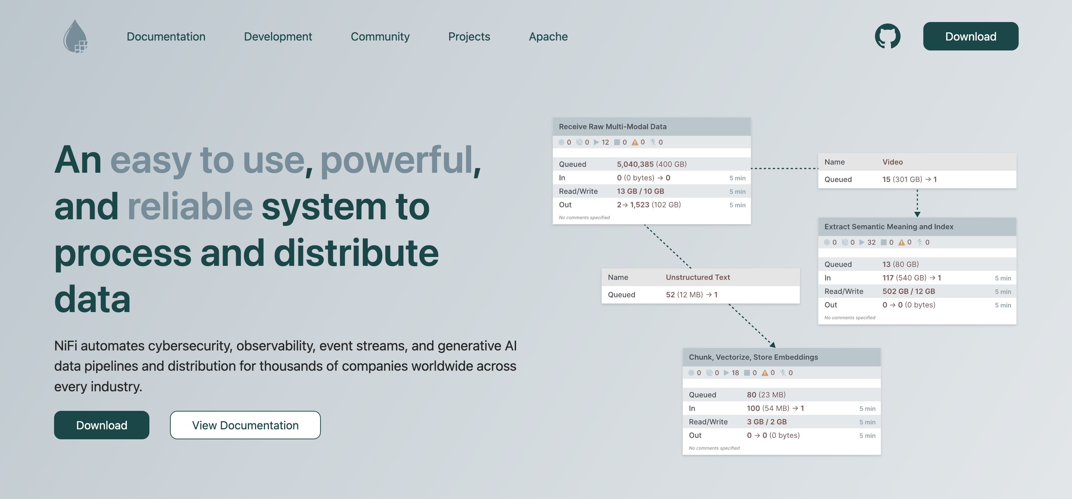Viewport: 1072px width, 499px height.
Task: Click the running play icon in Extract Semantic Meaning card
Action: click(862, 242)
